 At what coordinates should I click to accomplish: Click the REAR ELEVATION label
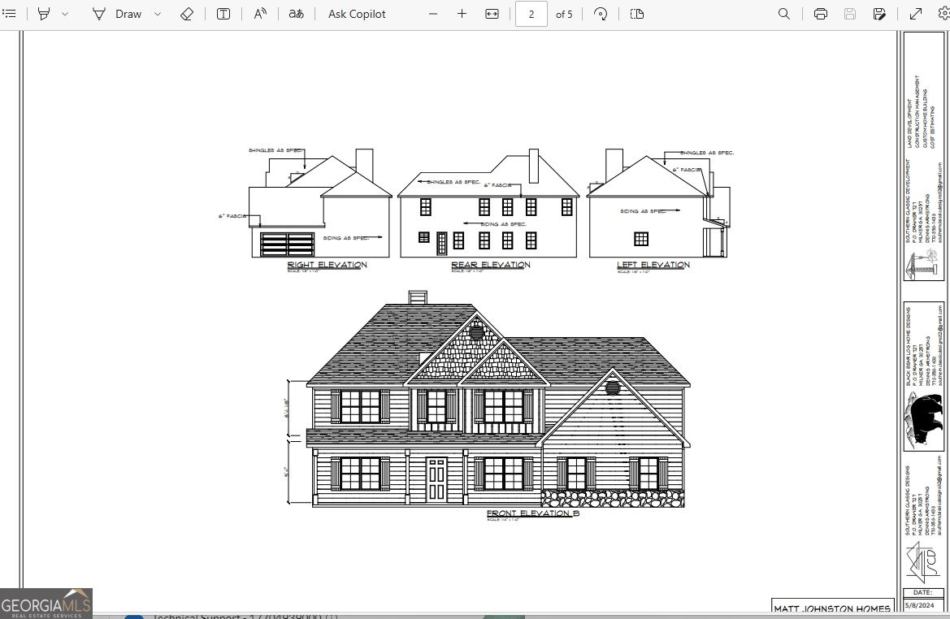click(x=491, y=265)
